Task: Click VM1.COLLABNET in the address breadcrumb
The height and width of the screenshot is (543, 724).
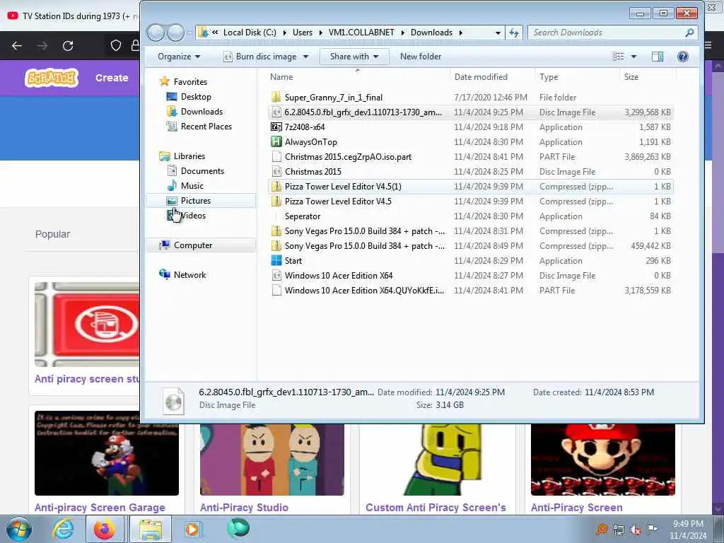Action: 361,33
